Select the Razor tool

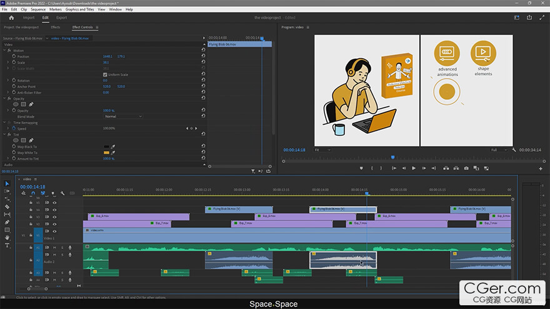tap(7, 207)
